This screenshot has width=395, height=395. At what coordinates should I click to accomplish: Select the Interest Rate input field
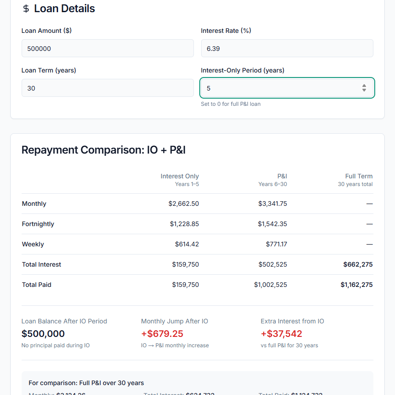point(287,48)
